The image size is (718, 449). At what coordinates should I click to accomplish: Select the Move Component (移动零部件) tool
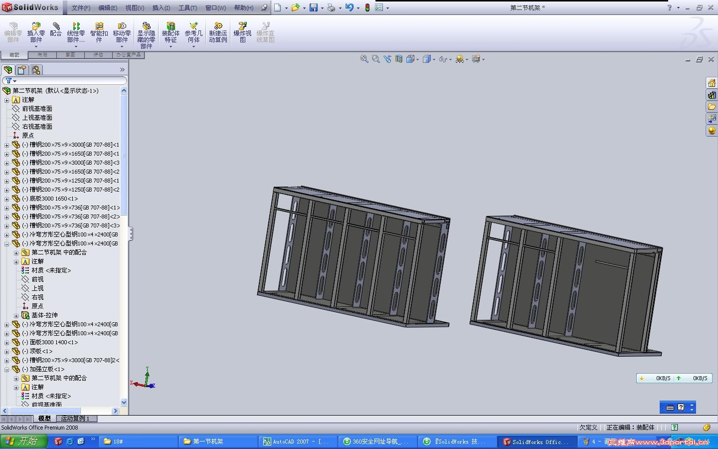click(x=122, y=32)
